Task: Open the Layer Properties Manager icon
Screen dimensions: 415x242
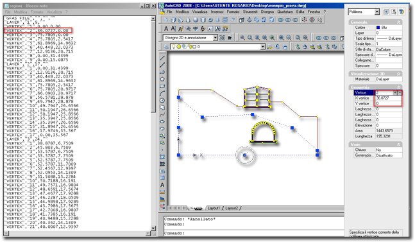Action: tap(166, 47)
